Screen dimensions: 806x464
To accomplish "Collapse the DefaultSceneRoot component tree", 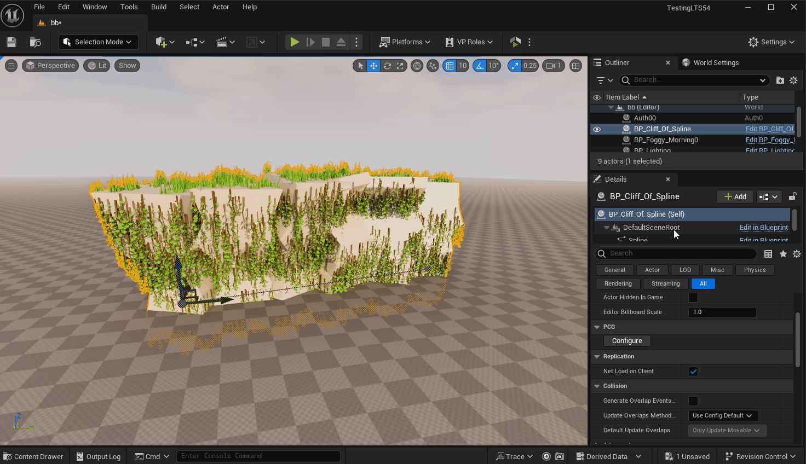I will [606, 228].
